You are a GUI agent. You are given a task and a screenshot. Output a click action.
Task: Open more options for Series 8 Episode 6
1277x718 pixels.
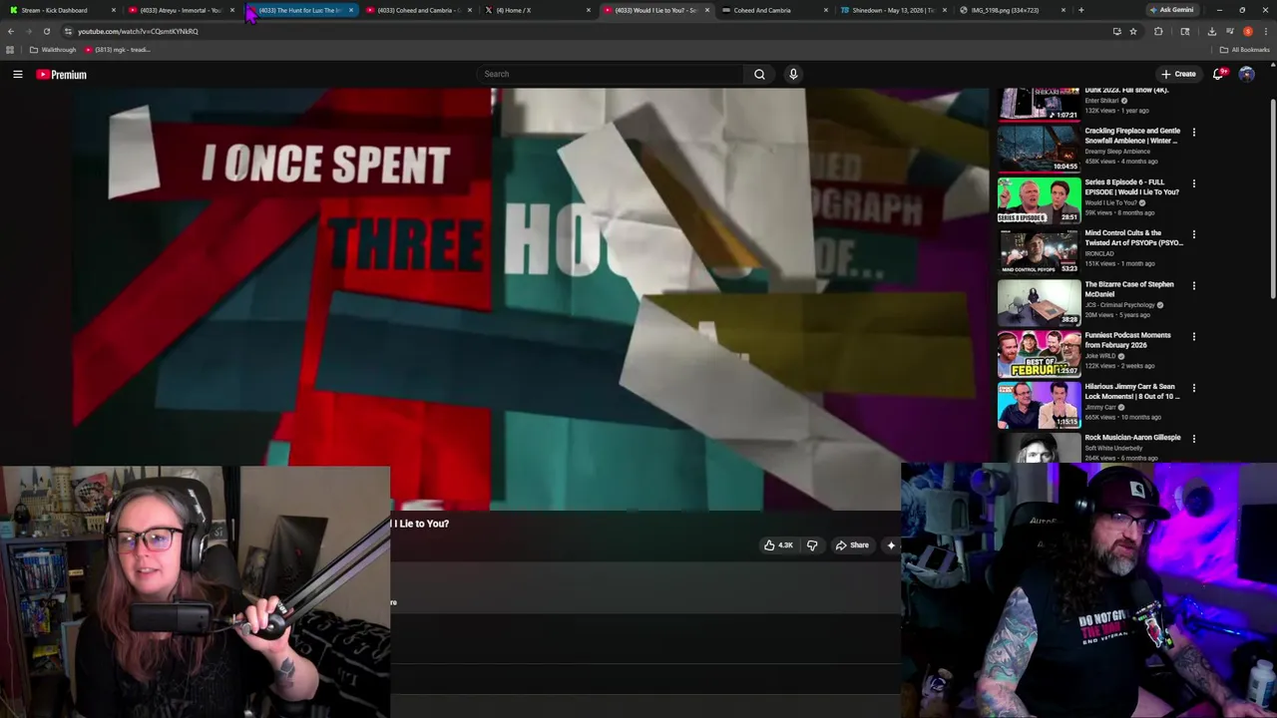click(x=1193, y=183)
